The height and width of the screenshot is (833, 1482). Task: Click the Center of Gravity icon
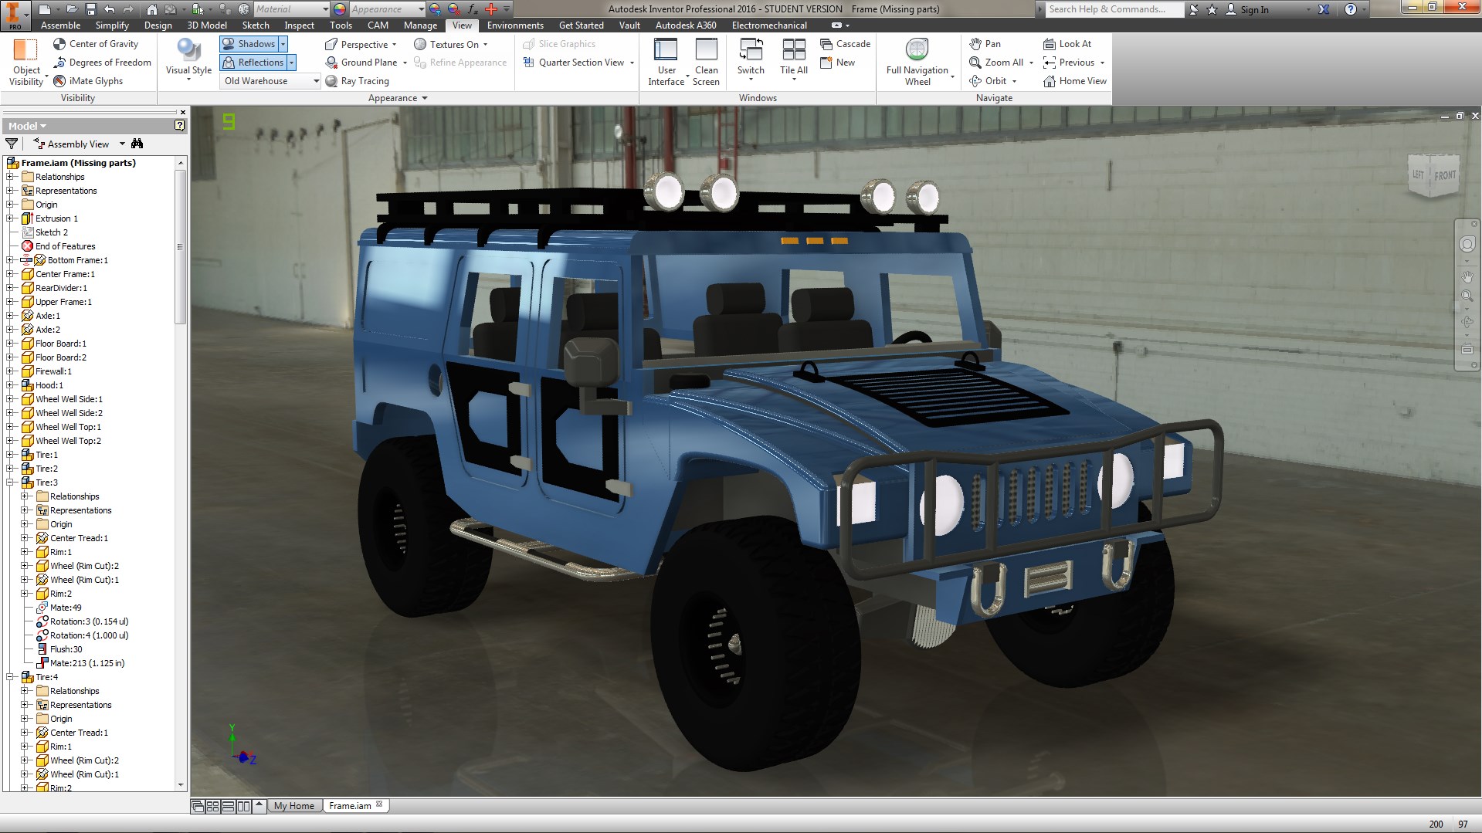pos(59,44)
